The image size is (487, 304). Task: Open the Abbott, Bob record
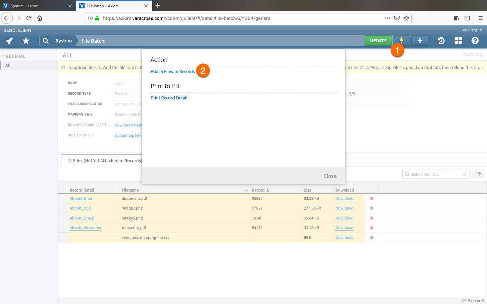click(x=80, y=208)
